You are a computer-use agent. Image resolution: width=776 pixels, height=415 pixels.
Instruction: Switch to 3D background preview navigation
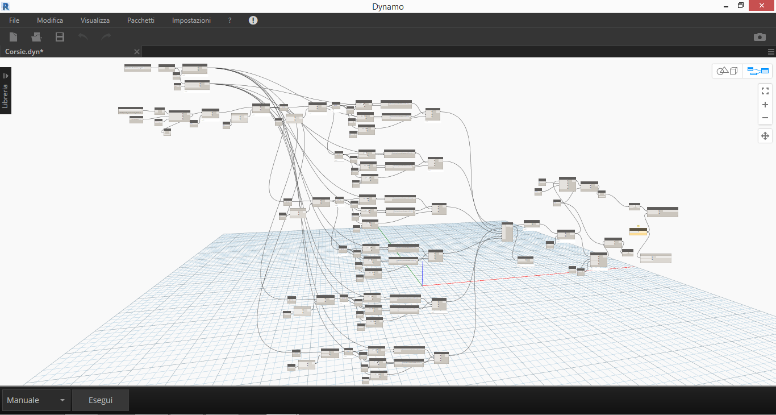727,71
